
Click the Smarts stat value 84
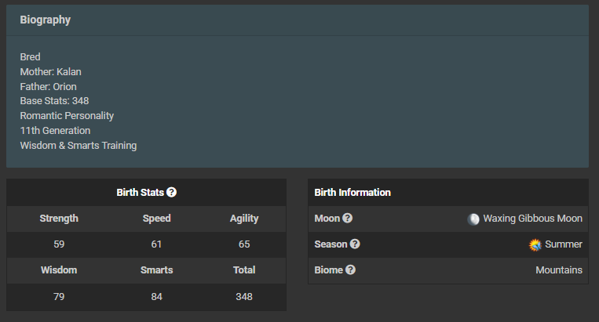[157, 296]
